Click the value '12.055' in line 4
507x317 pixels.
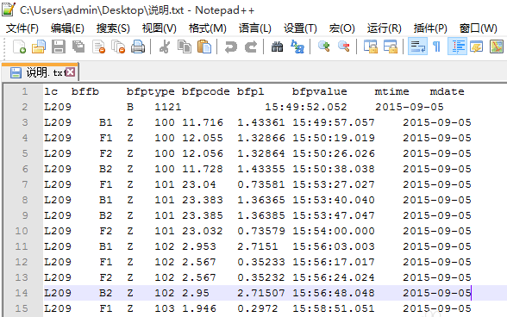tap(203, 138)
